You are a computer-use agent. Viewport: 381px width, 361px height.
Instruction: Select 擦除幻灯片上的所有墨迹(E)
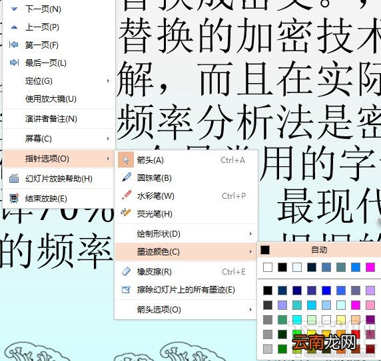pos(186,290)
